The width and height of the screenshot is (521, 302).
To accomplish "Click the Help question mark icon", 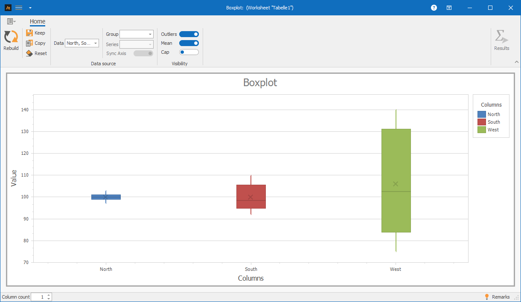I will (434, 8).
